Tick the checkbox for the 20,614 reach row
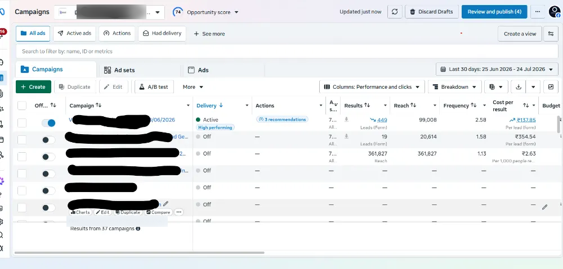 pos(22,140)
